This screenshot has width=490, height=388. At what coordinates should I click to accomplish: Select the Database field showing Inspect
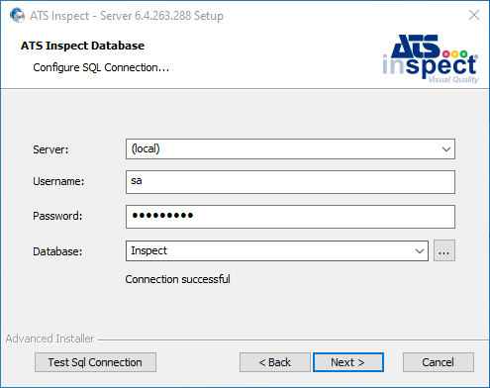click(277, 251)
